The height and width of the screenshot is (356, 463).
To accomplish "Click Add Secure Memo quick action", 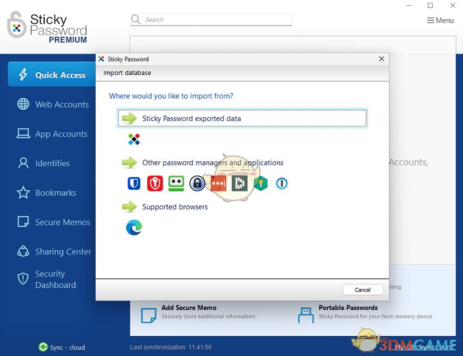I will click(x=198, y=315).
